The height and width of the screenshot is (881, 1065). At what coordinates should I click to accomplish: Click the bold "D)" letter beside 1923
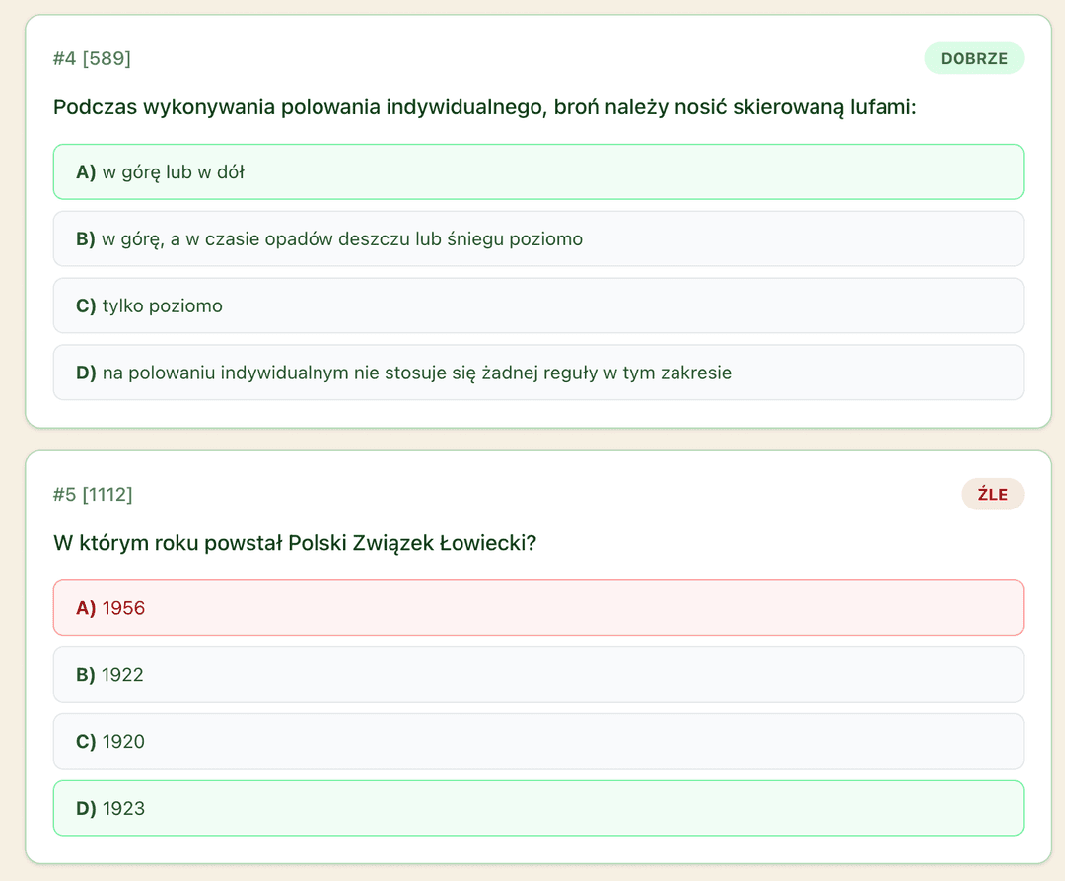point(86,809)
